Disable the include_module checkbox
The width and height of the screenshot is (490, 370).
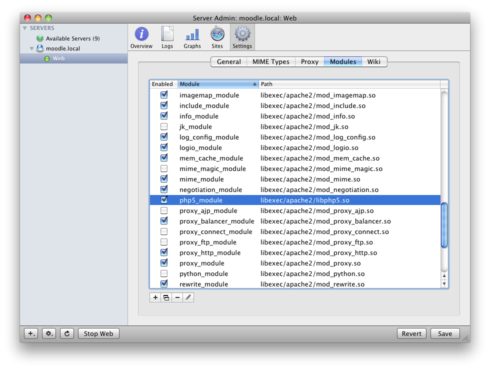[x=164, y=105]
